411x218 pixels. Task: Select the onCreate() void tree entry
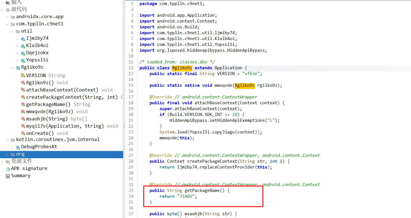click(x=47, y=133)
